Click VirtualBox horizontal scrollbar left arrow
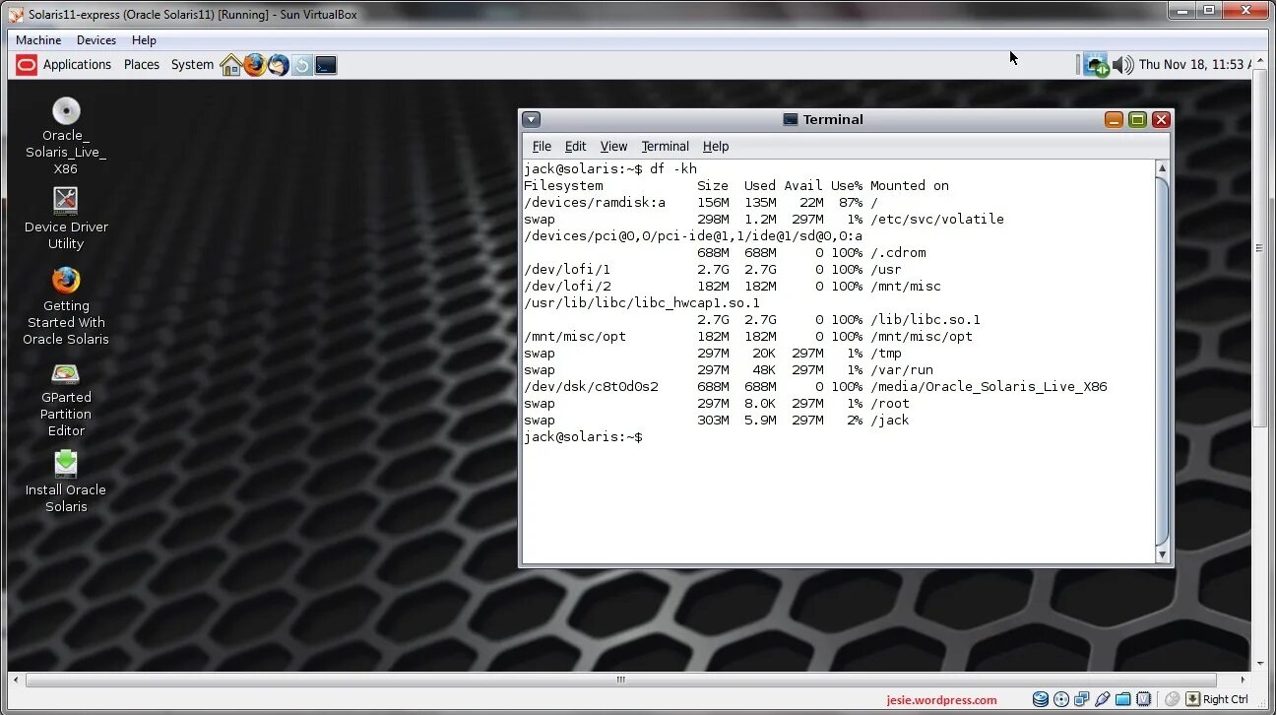The width and height of the screenshot is (1277, 715). (x=16, y=680)
